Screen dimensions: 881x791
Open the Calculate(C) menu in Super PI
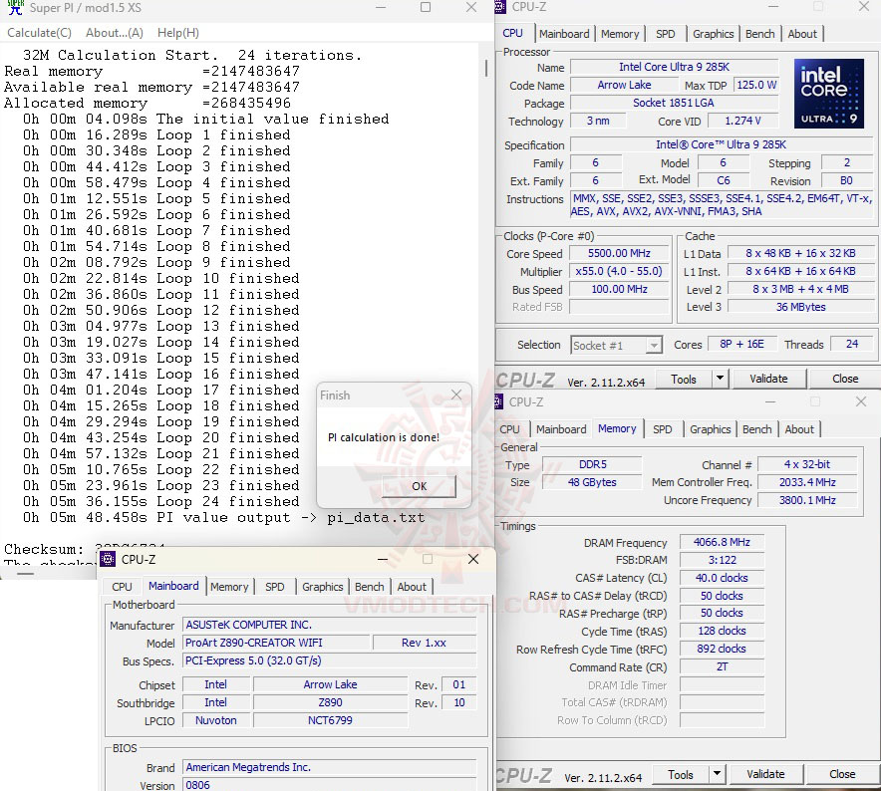[39, 33]
